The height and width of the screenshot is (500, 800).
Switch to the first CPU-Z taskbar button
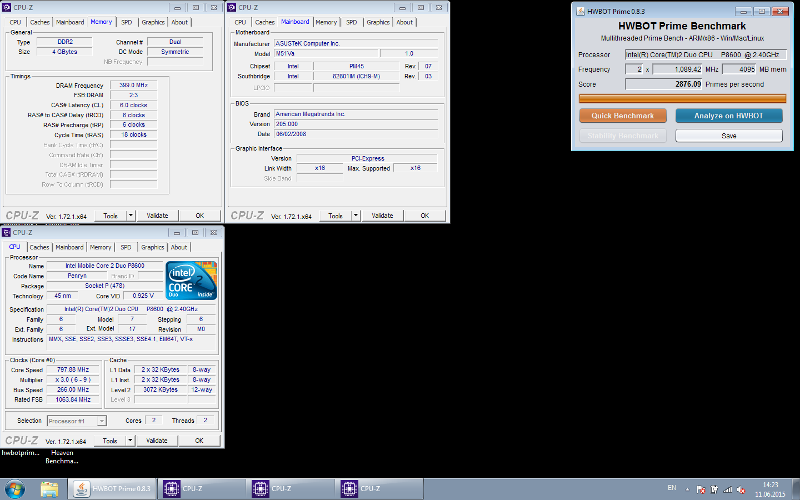point(201,489)
